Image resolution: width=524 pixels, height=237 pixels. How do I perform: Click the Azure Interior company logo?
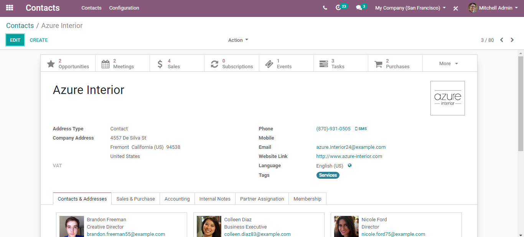point(448,98)
